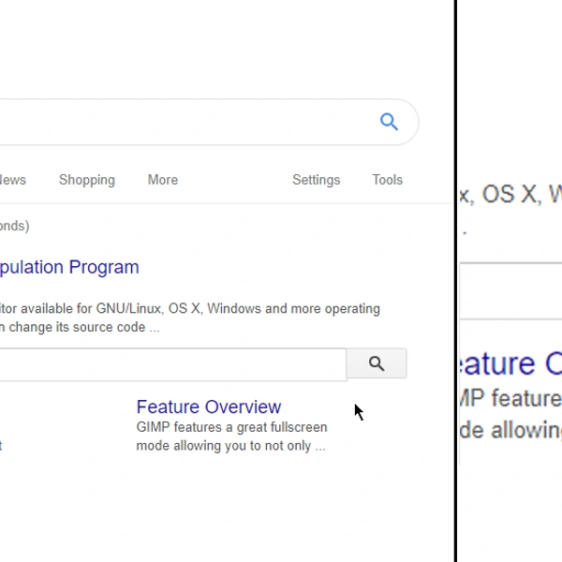Viewport: 562px width, 562px height.
Task: Click the enlarged search field in right pane
Action: pos(510,290)
